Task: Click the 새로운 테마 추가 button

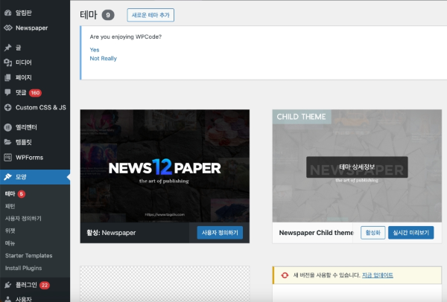Action: [150, 15]
